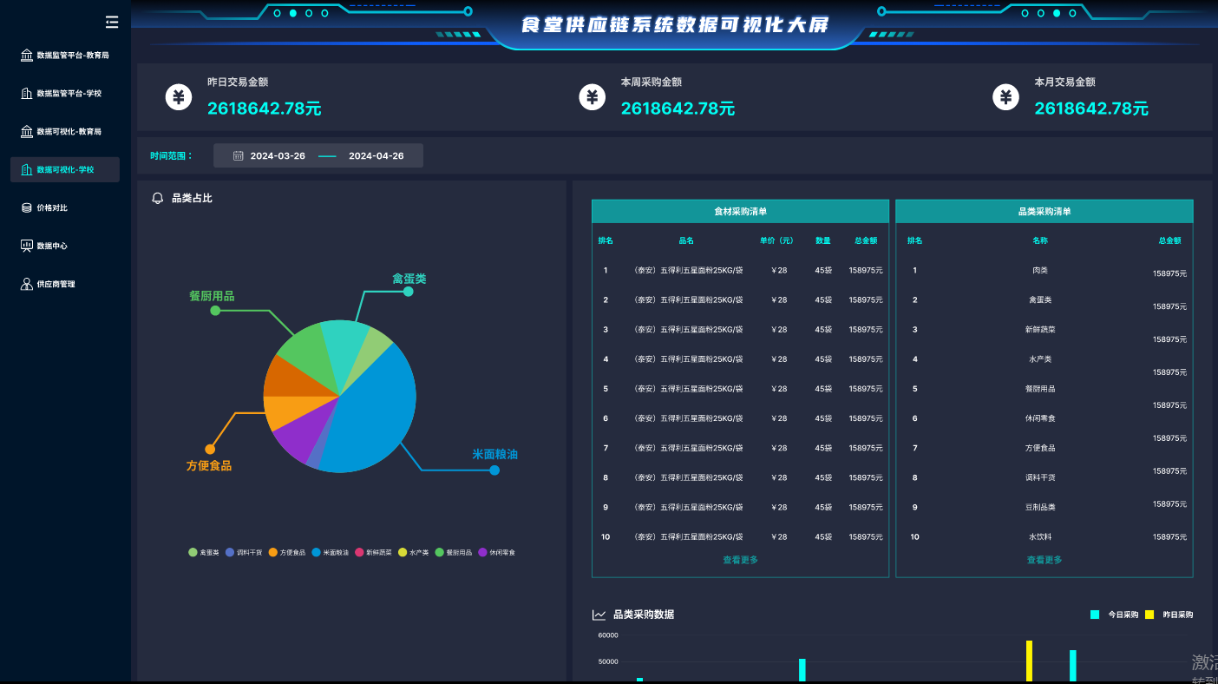Toggle the 米面粮油 legend entry

[x=330, y=552]
